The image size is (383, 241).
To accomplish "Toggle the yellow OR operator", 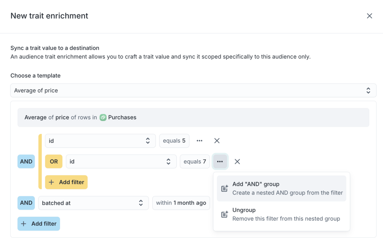I will tap(54, 162).
